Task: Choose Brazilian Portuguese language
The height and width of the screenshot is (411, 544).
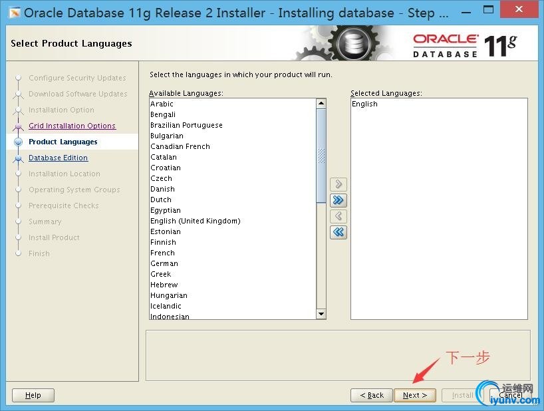Action: (233, 125)
